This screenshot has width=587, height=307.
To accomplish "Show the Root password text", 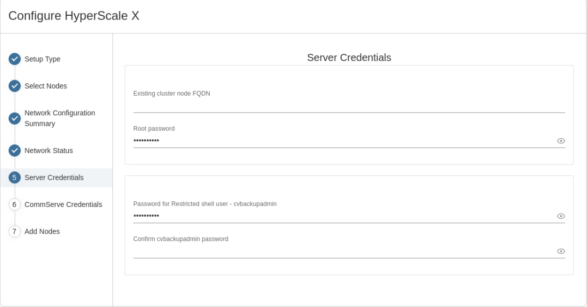I will point(560,141).
